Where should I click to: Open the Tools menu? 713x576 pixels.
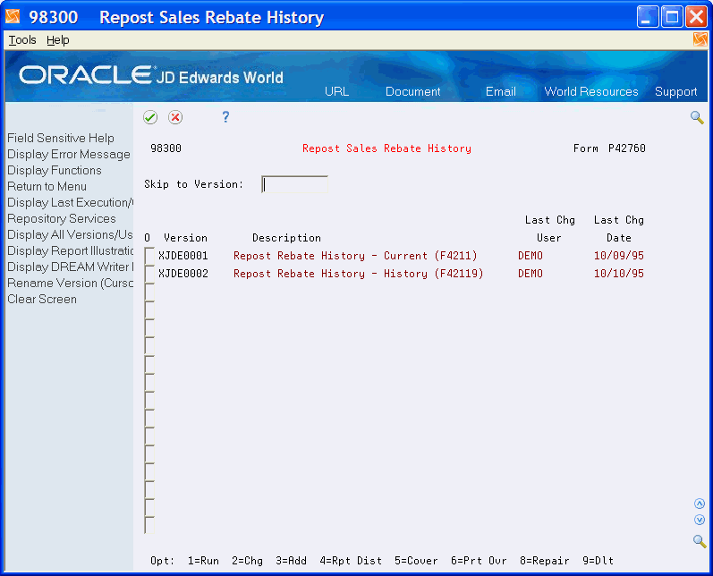pyautogui.click(x=22, y=40)
